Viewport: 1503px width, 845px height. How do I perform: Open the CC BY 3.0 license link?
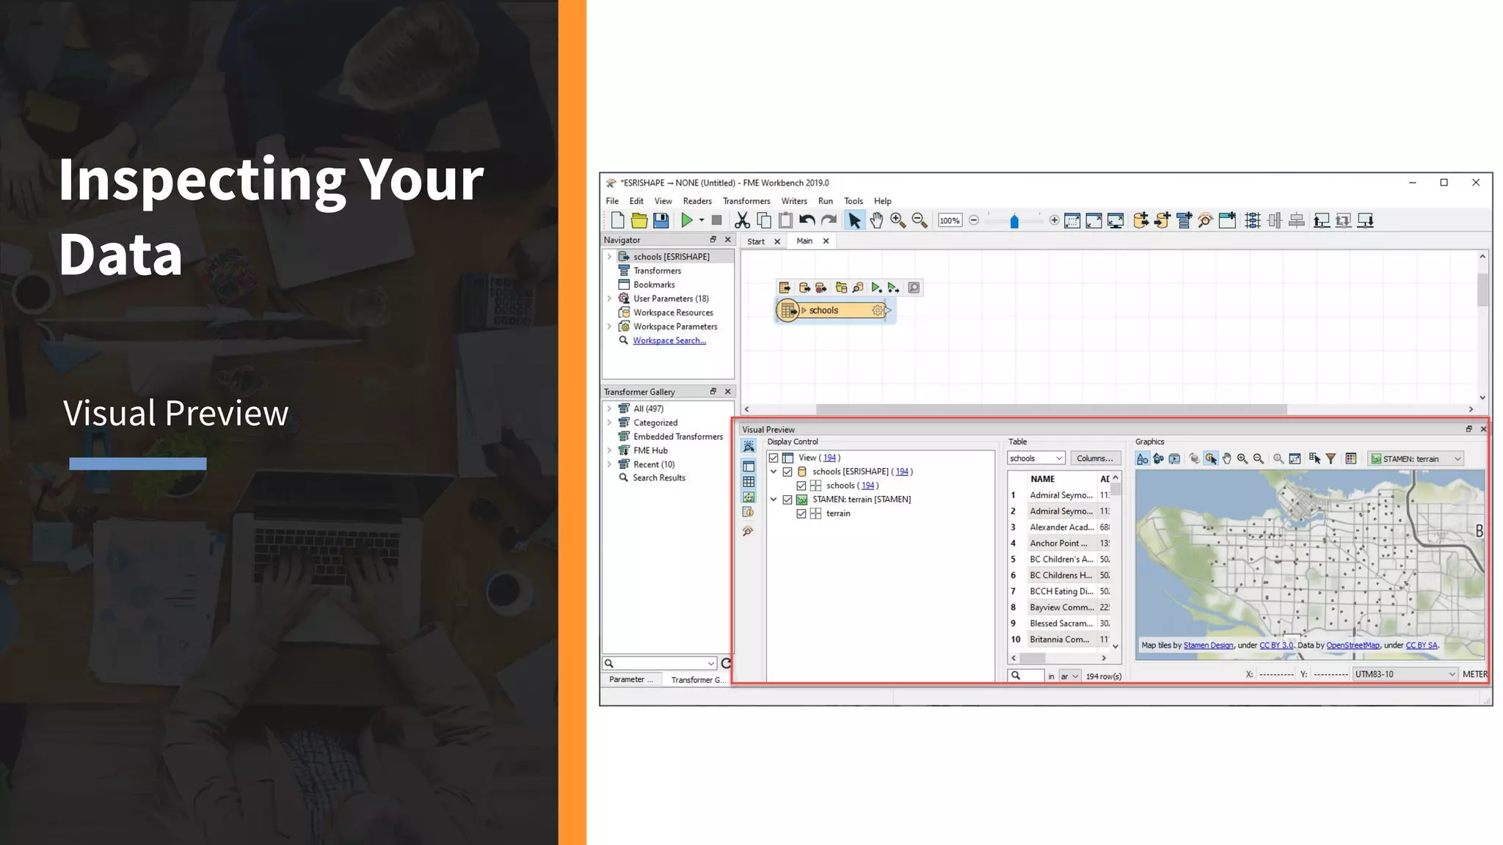click(x=1276, y=645)
